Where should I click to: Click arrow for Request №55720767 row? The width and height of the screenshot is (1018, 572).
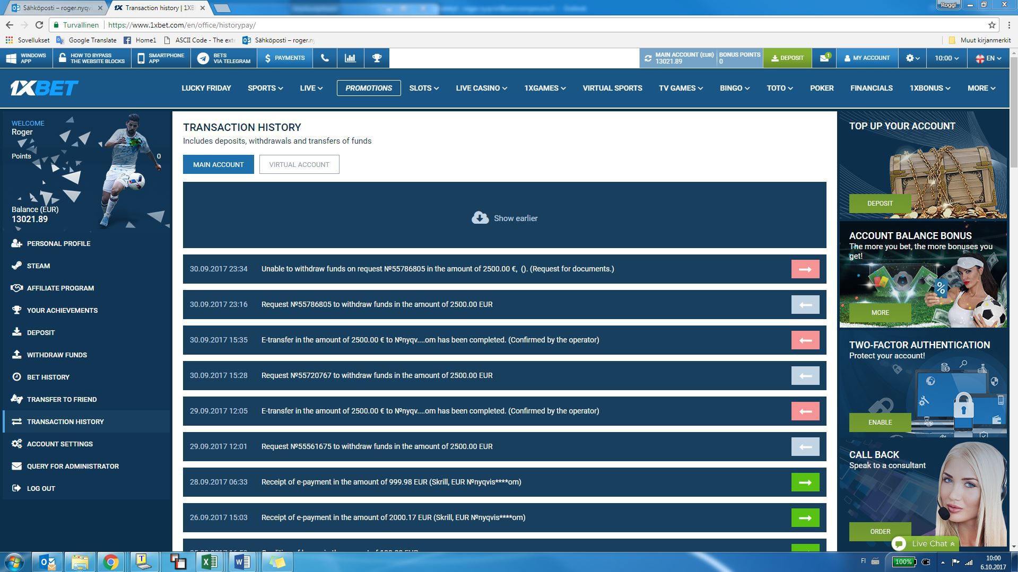(805, 375)
